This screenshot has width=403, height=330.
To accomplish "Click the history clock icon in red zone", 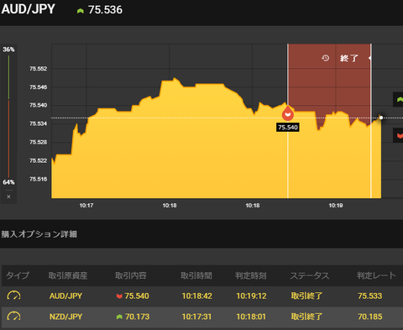I will click(325, 58).
